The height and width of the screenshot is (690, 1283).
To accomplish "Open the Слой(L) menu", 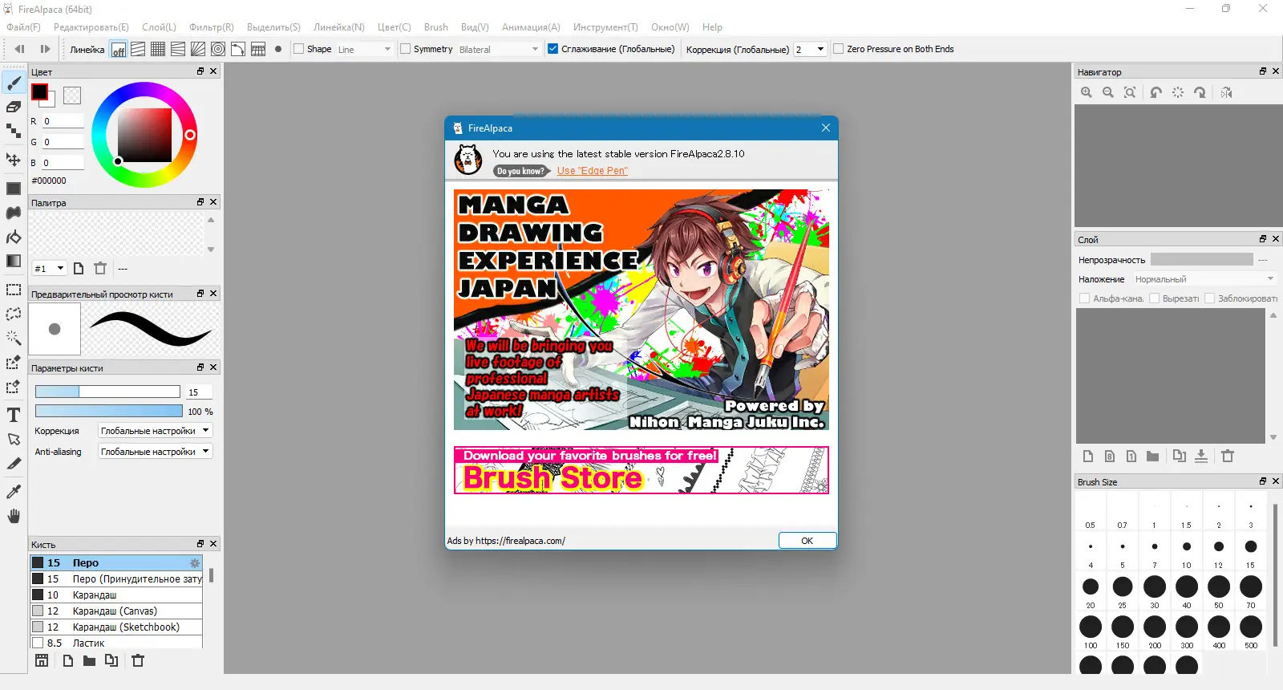I will [159, 27].
